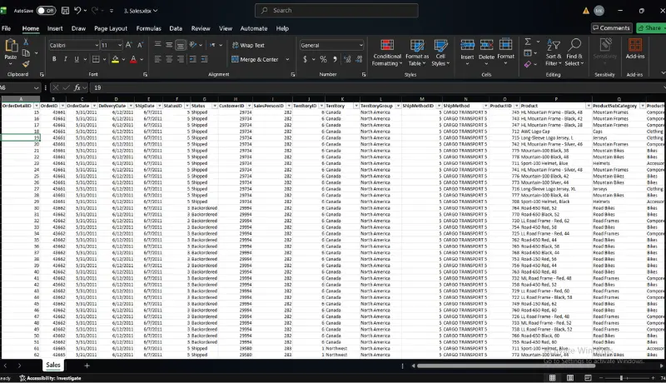The height and width of the screenshot is (383, 666).
Task: Click the Copy icon
Action: pyautogui.click(x=26, y=53)
